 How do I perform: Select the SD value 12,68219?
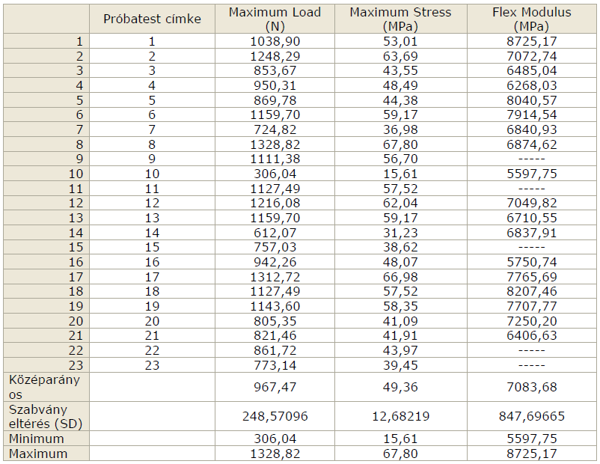pos(400,417)
